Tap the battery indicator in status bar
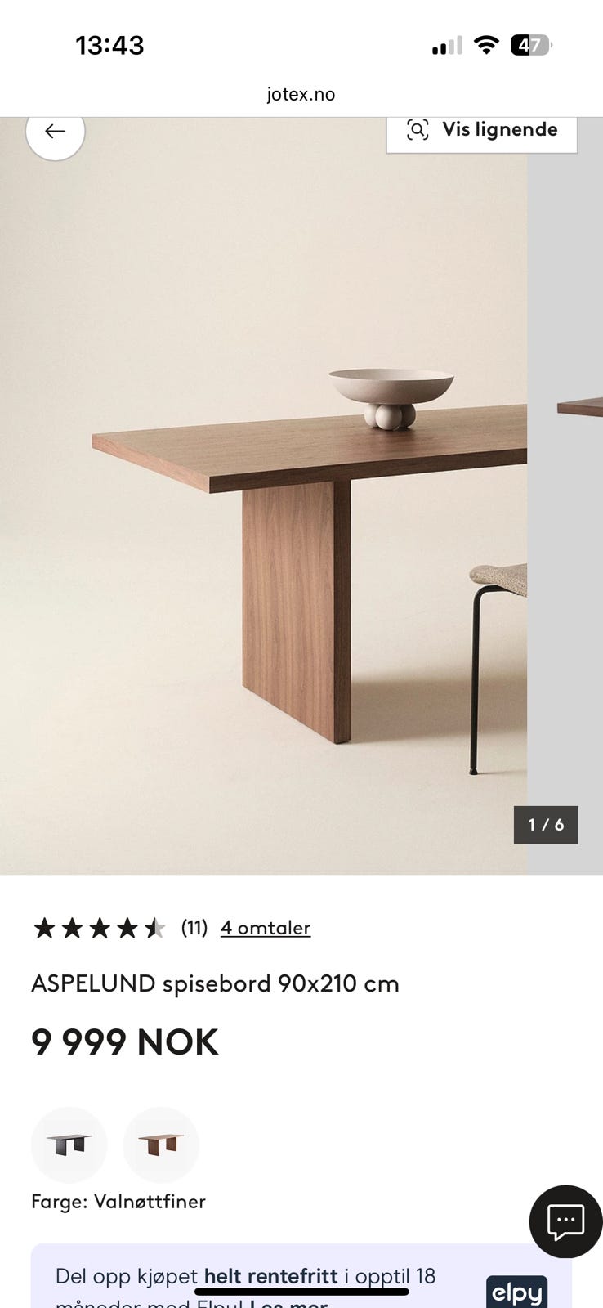 click(531, 45)
